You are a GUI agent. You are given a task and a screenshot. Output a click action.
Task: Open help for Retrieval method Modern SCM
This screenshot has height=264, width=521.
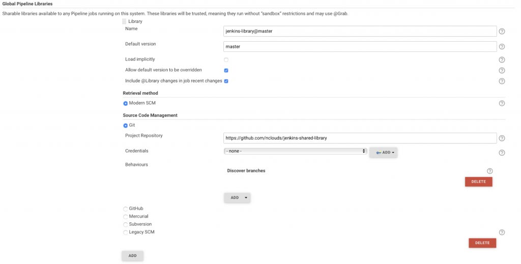pos(502,103)
